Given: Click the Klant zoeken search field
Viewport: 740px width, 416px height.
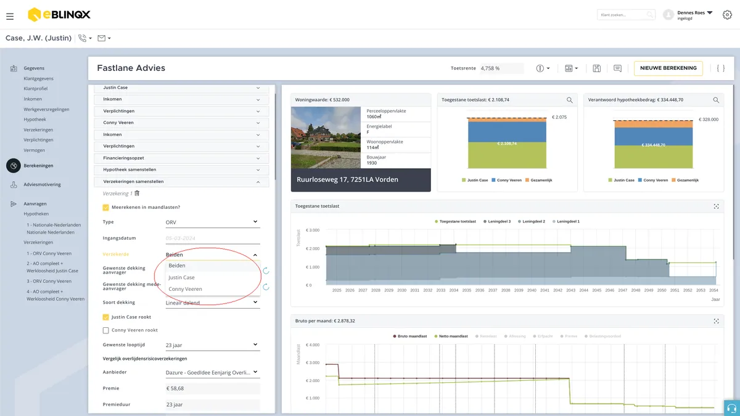Looking at the screenshot, I should coord(626,15).
